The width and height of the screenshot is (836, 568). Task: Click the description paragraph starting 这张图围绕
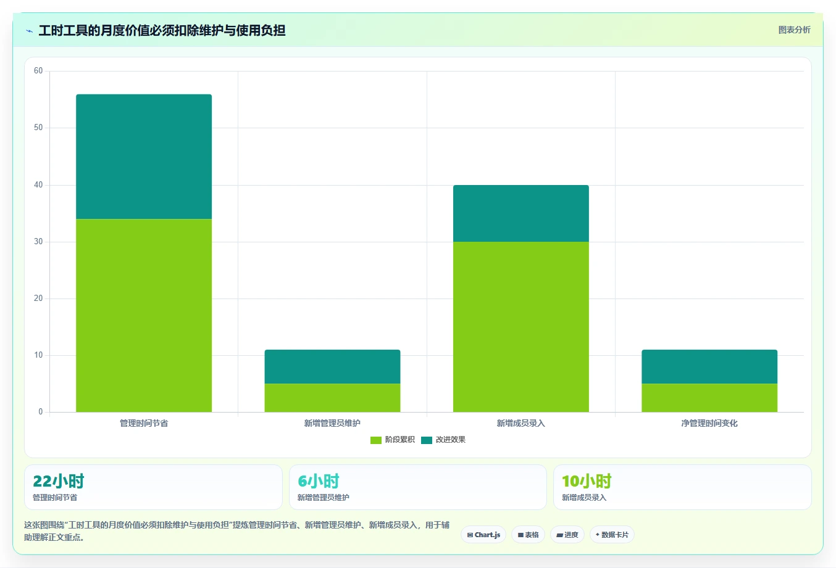point(237,531)
